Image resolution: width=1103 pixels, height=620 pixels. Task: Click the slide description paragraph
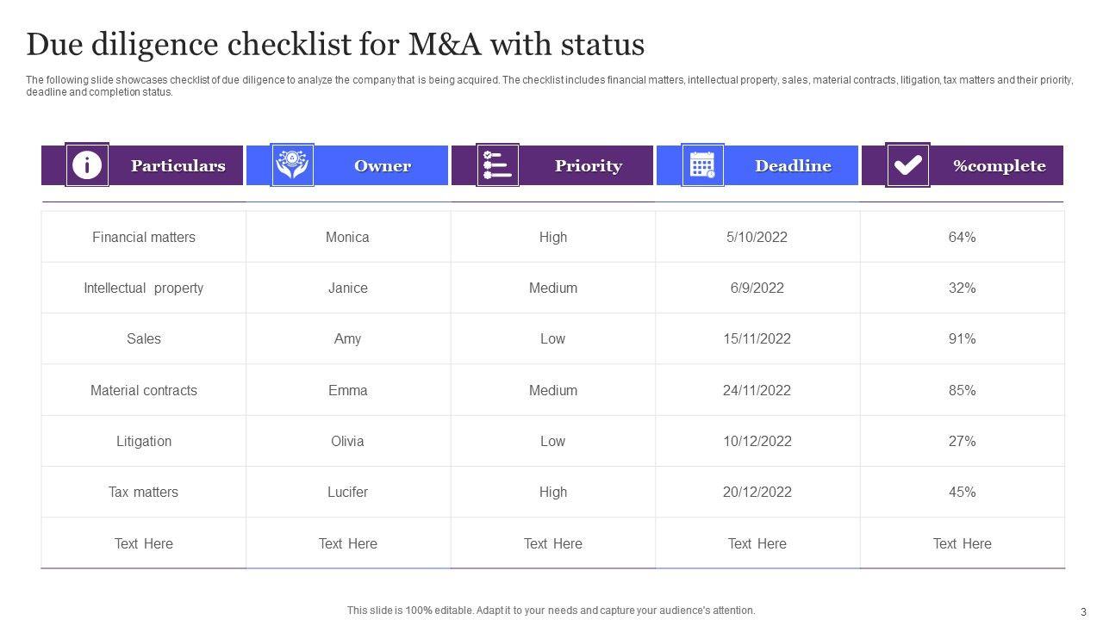[549, 86]
